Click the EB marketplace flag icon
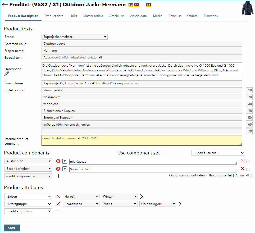Image resolution: width=255 pixels, height=233 pixels. point(136,5)
